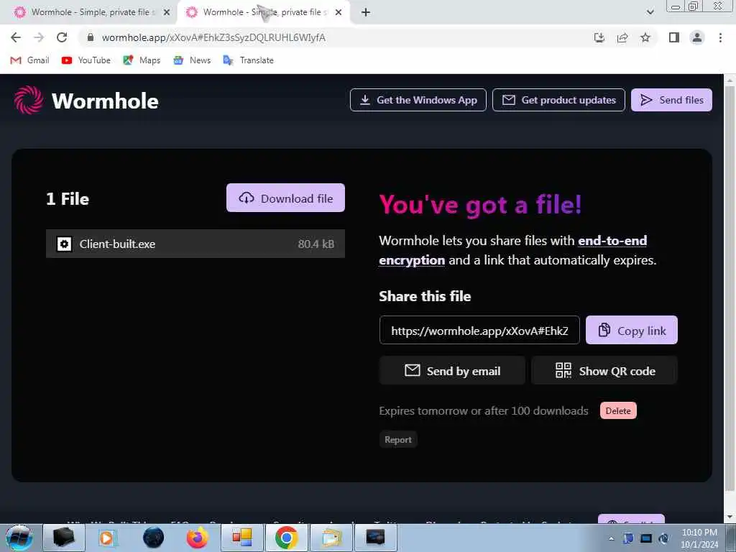Open the browser side panel icon
This screenshot has height=552, width=736.
pyautogui.click(x=674, y=37)
